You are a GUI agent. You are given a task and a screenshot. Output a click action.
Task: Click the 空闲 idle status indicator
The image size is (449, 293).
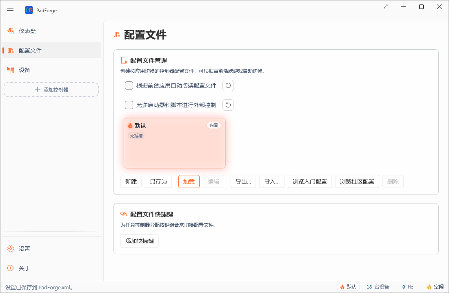(435, 287)
